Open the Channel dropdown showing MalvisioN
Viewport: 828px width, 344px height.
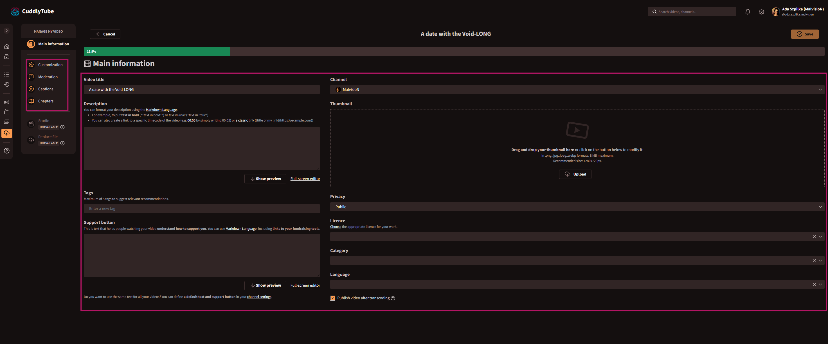[577, 89]
